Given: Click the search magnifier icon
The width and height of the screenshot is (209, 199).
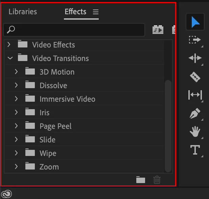Looking at the screenshot, I should pyautogui.click(x=11, y=29).
